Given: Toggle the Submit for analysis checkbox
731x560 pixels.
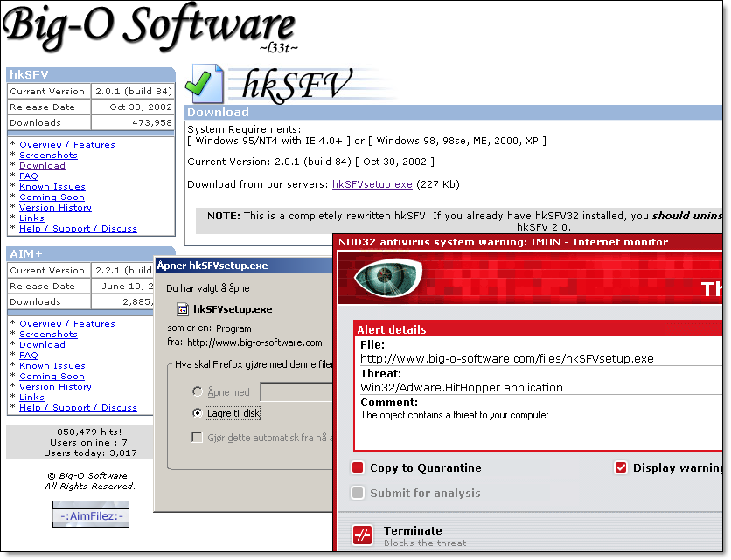Looking at the screenshot, I should point(358,493).
